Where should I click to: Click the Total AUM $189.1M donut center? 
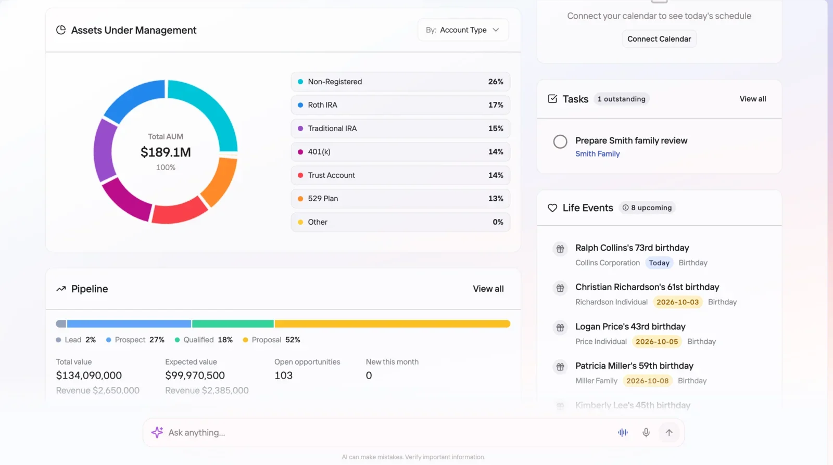point(166,152)
